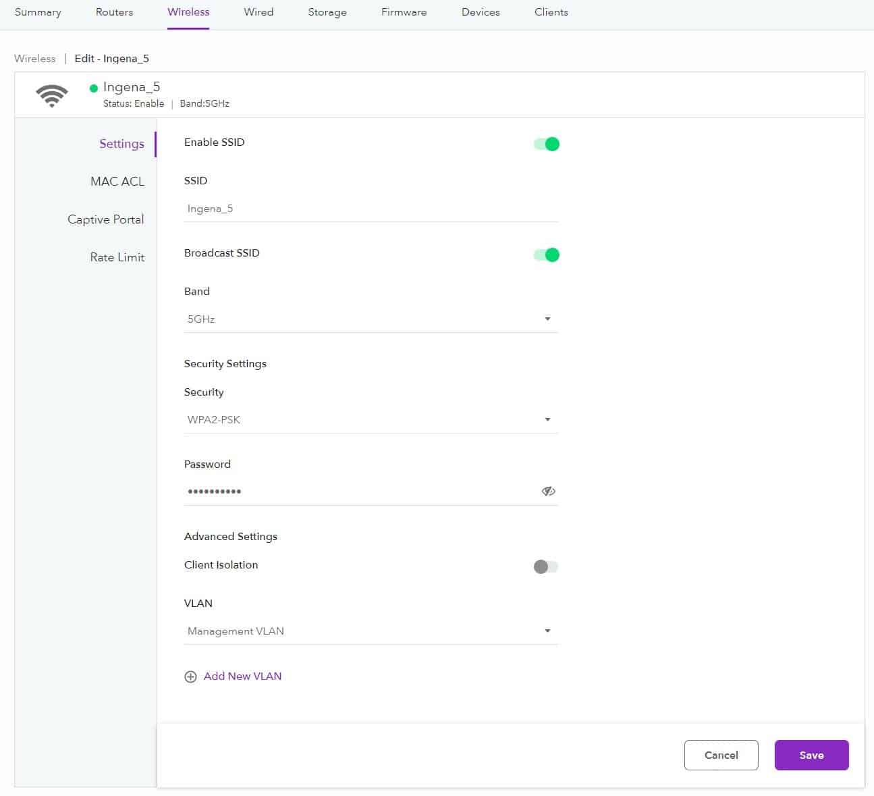Click the Status: Enable text

click(134, 104)
